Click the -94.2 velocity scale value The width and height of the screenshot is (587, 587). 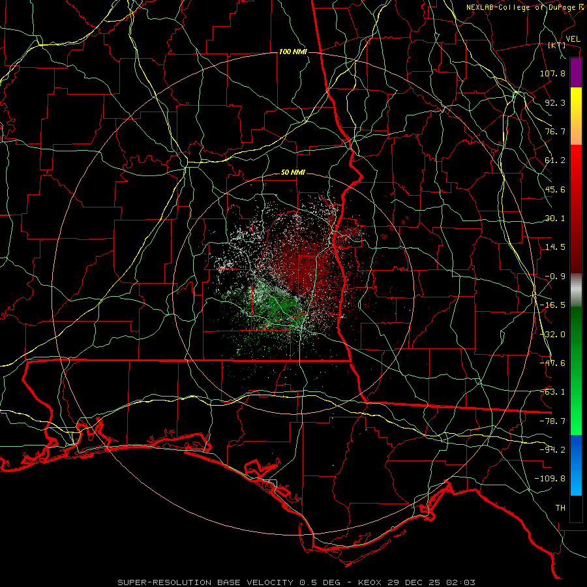click(x=552, y=450)
